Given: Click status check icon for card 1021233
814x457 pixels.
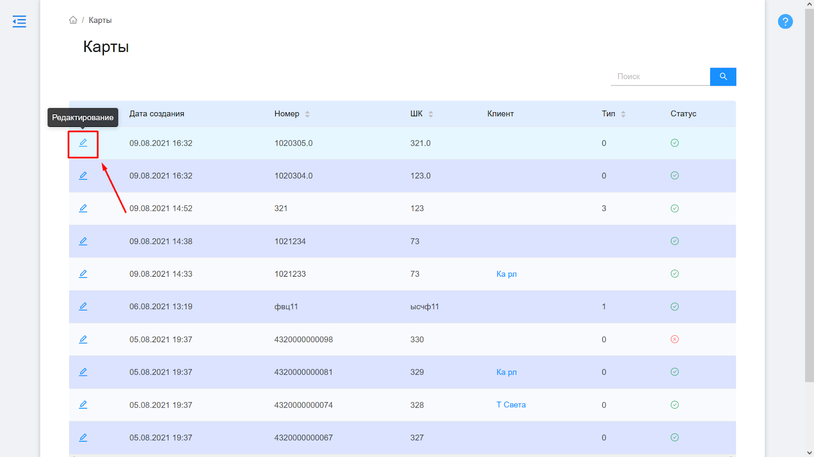Looking at the screenshot, I should click(675, 274).
